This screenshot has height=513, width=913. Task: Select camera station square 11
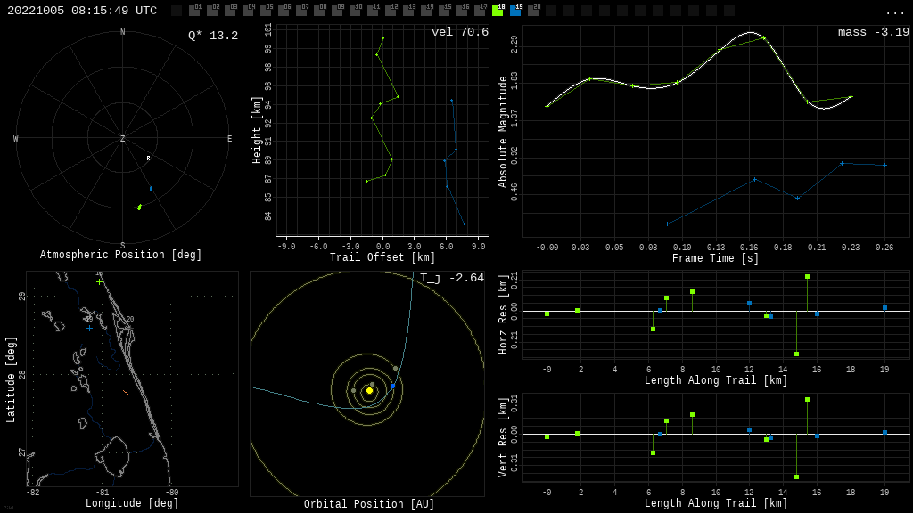point(373,11)
